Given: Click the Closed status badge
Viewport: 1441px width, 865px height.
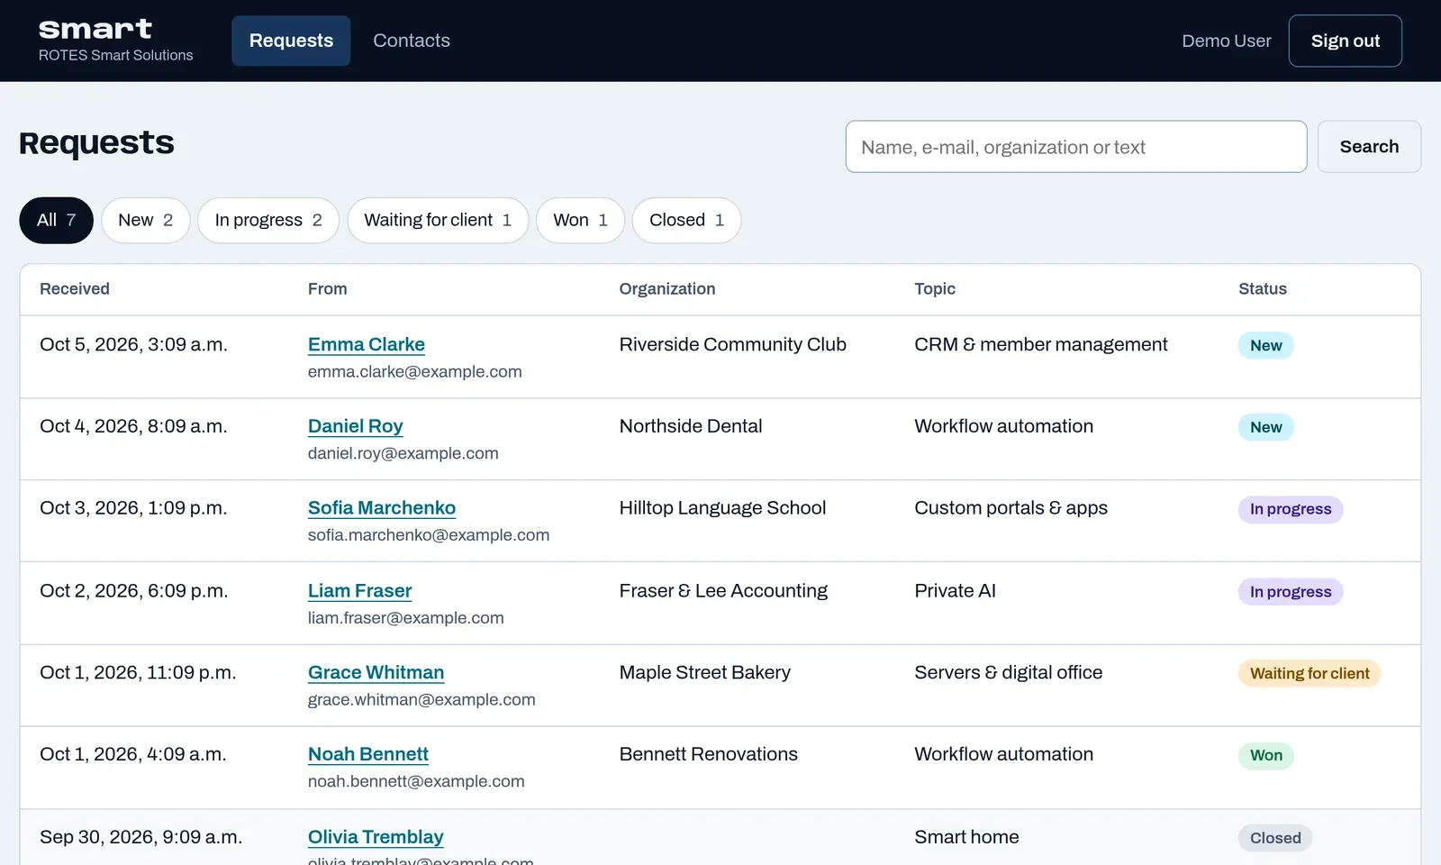Looking at the screenshot, I should pos(1275,838).
